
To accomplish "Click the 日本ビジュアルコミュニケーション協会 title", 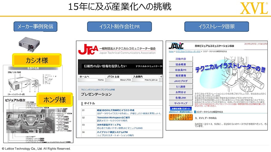I will [214, 46].
